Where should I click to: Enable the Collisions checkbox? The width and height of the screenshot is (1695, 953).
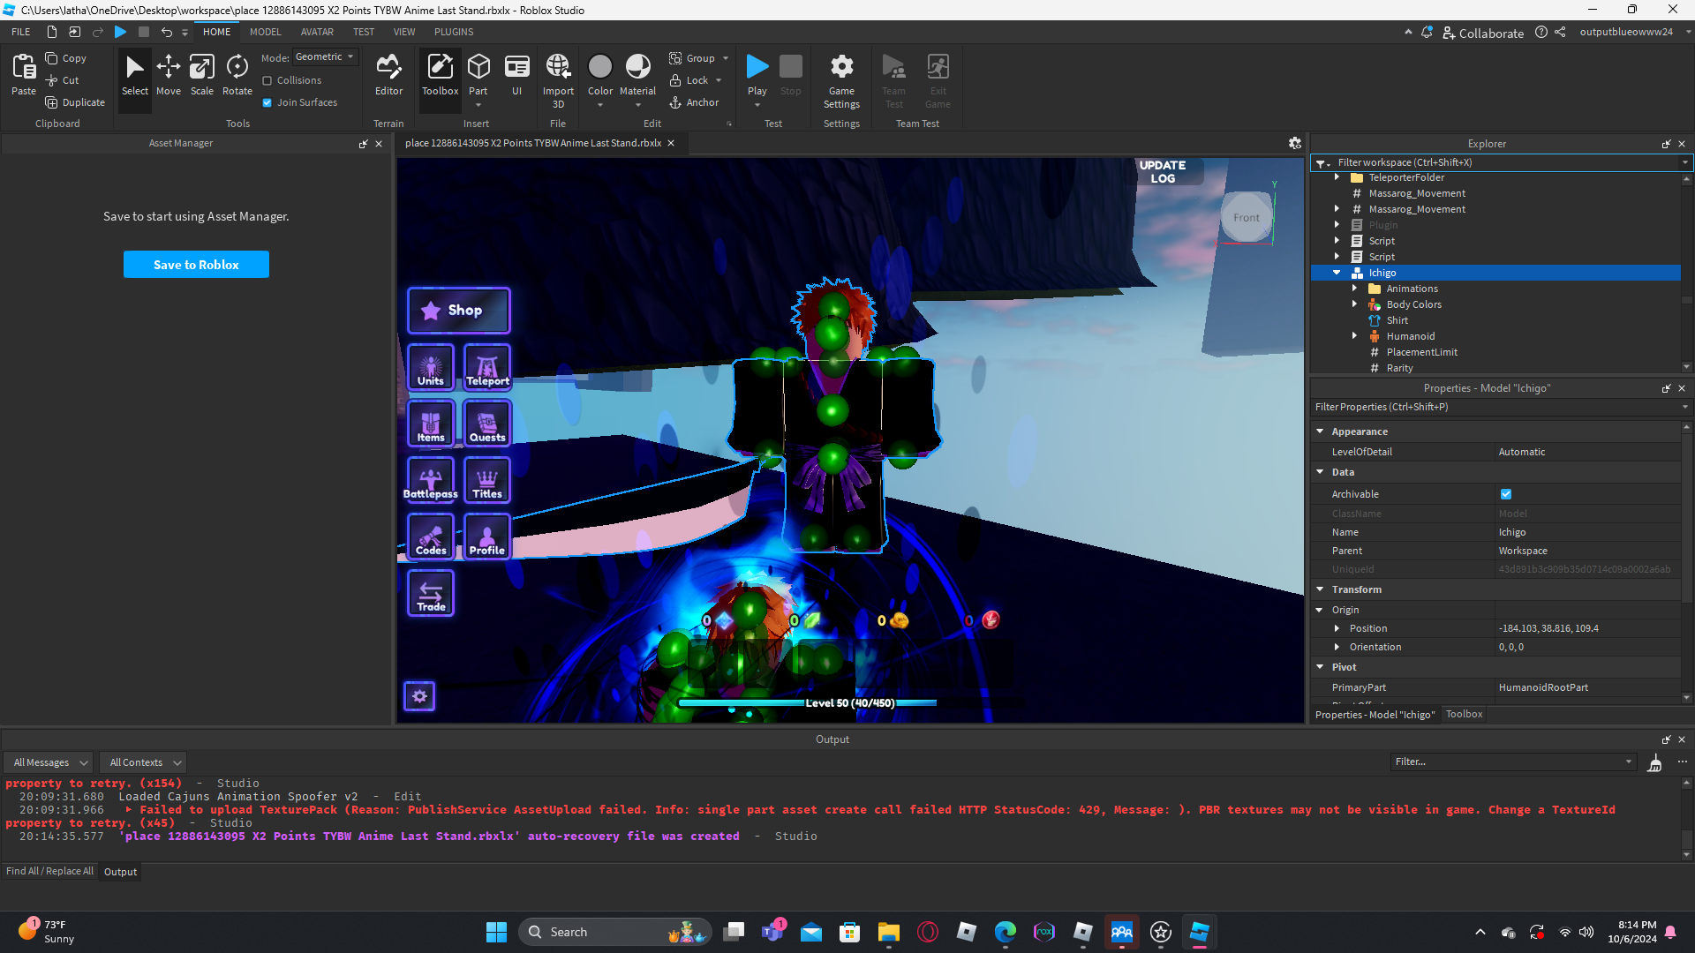[x=267, y=80]
